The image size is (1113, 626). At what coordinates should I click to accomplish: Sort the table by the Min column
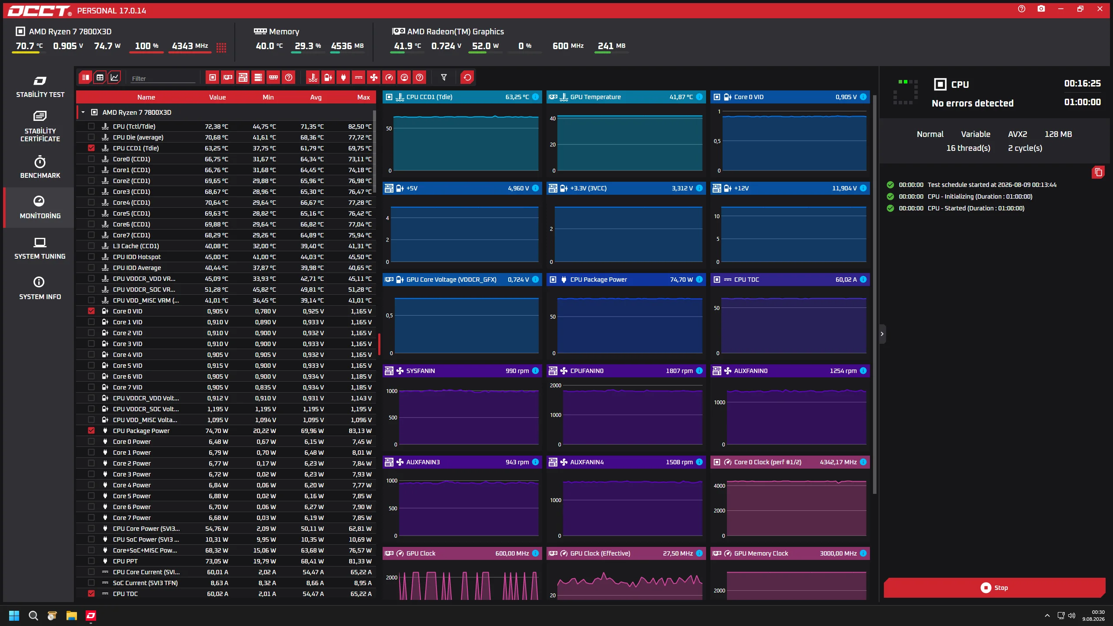tap(268, 97)
